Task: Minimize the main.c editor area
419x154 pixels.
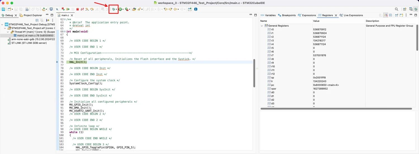Action: point(251,15)
